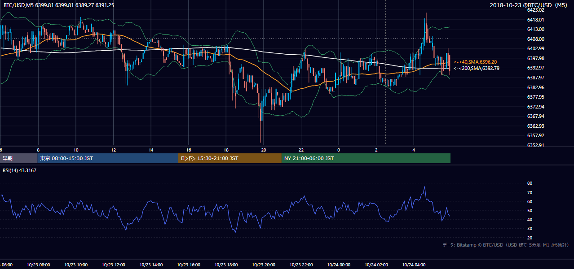The image size is (574, 269).
Task: Click the white 200 SMA label 6392.79
Action: click(476, 68)
